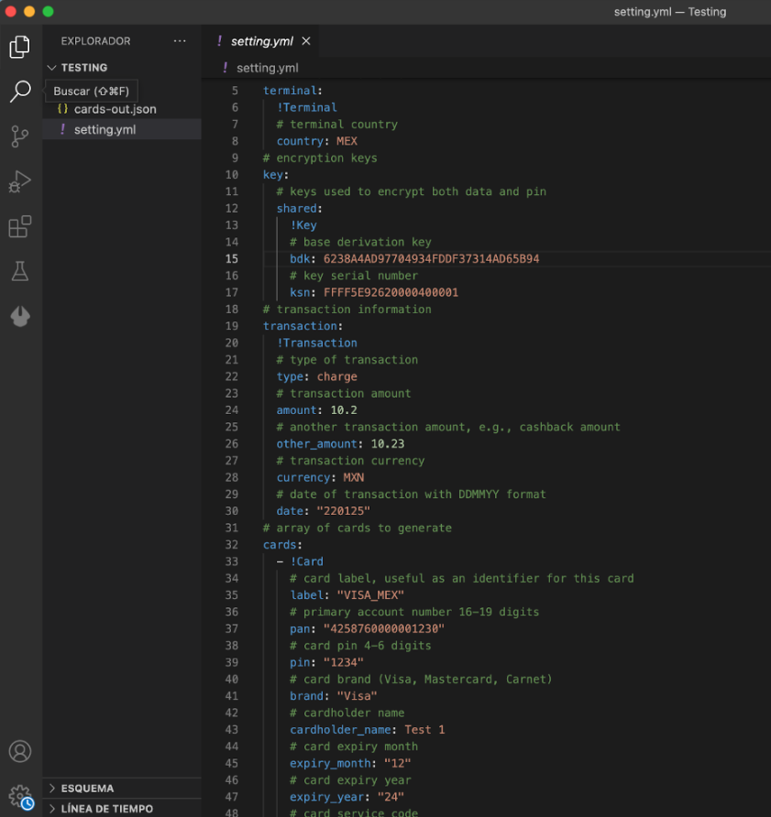771x817 pixels.
Task: Open the Accounts icon
Action: 20,751
